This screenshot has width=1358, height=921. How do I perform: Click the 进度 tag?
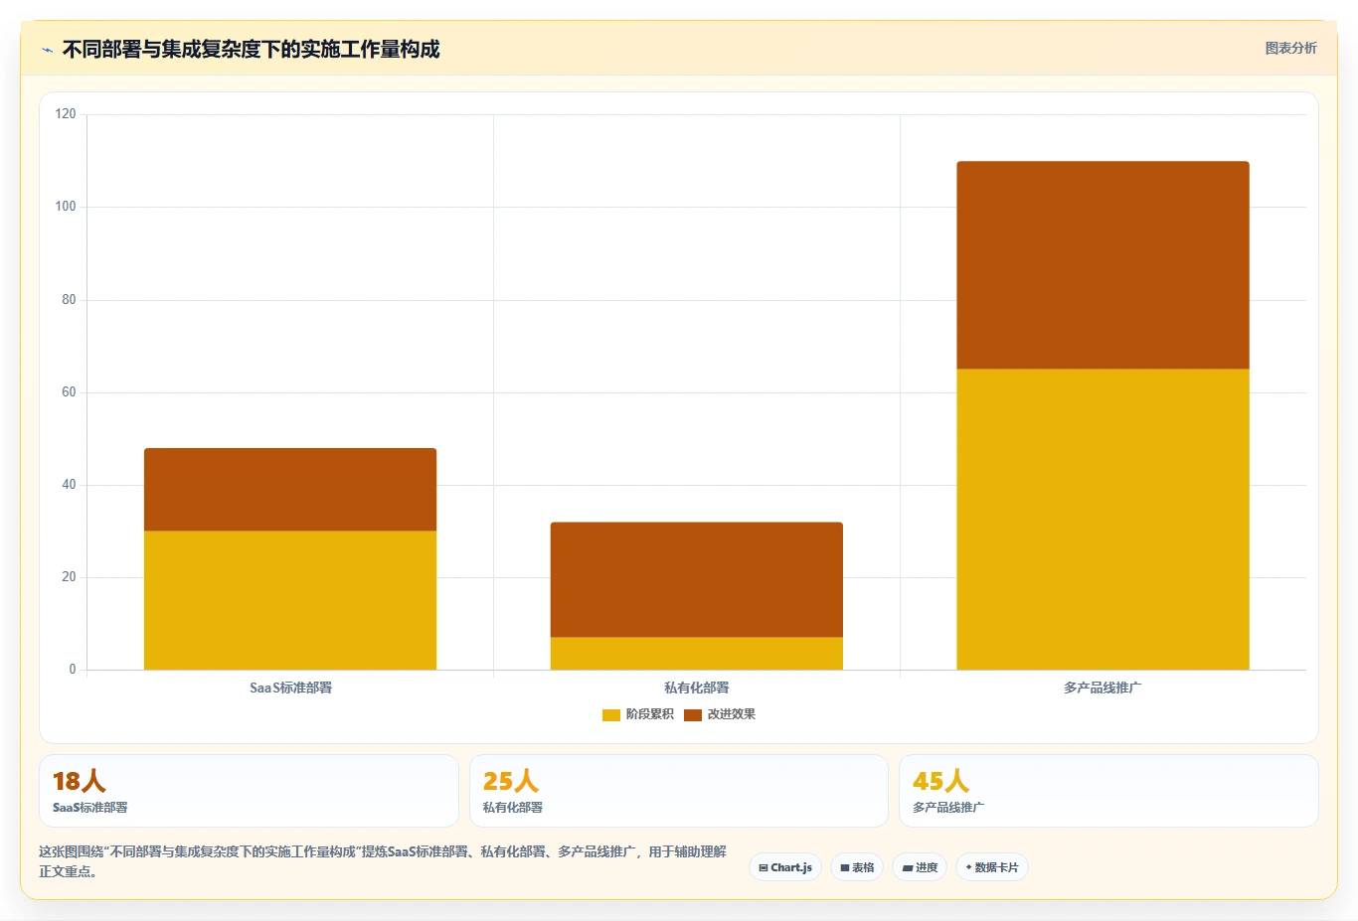[x=920, y=867]
